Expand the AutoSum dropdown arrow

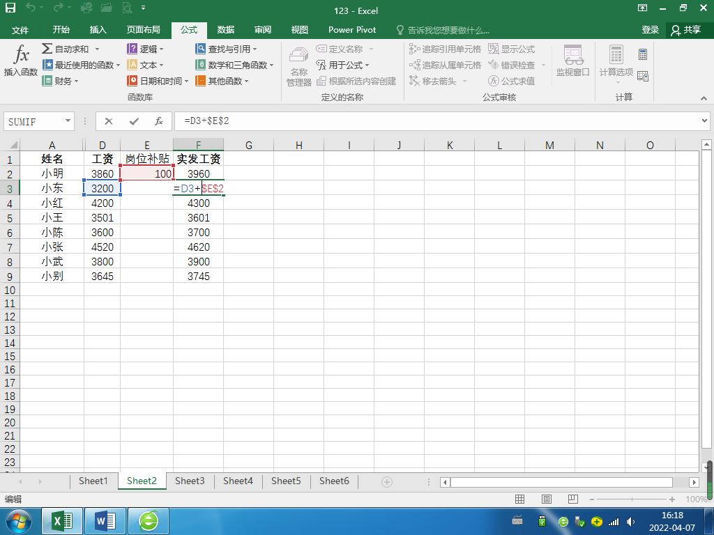[97, 49]
